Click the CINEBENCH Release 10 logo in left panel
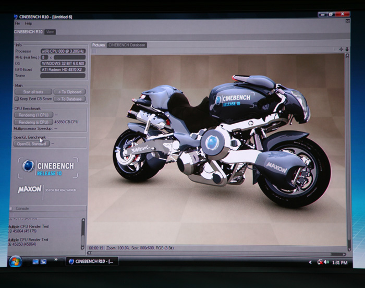 pyautogui.click(x=48, y=168)
